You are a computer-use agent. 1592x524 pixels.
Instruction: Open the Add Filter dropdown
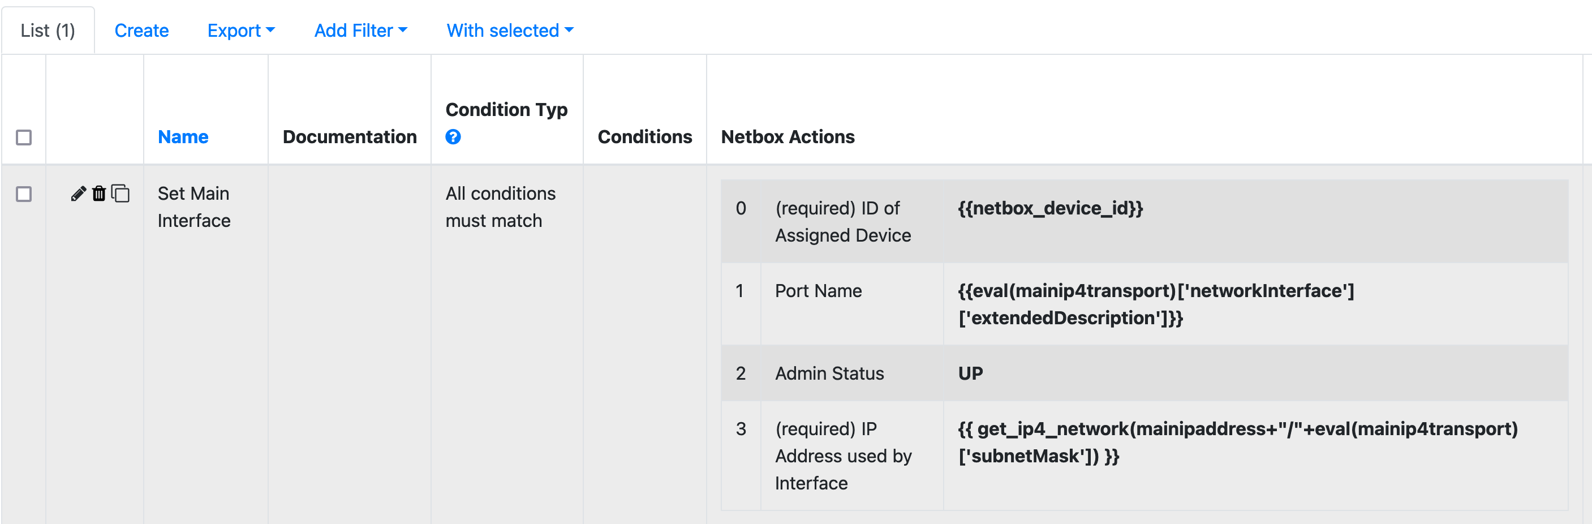(360, 31)
